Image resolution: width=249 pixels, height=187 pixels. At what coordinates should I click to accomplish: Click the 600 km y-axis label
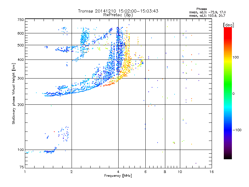pos(21,33)
